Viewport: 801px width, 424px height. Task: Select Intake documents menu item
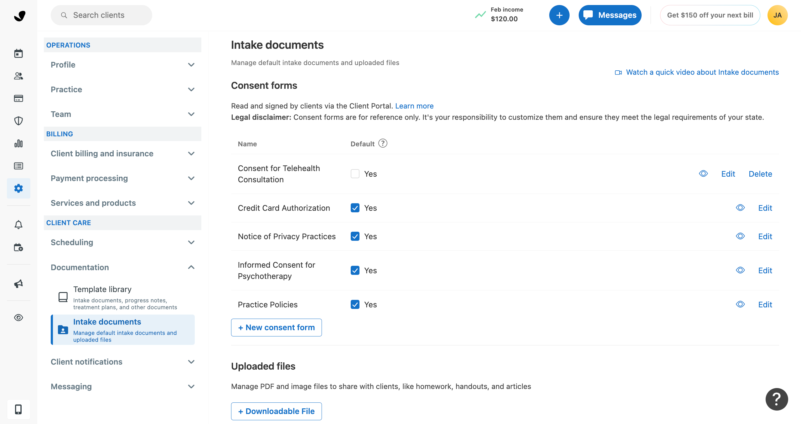pyautogui.click(x=122, y=330)
